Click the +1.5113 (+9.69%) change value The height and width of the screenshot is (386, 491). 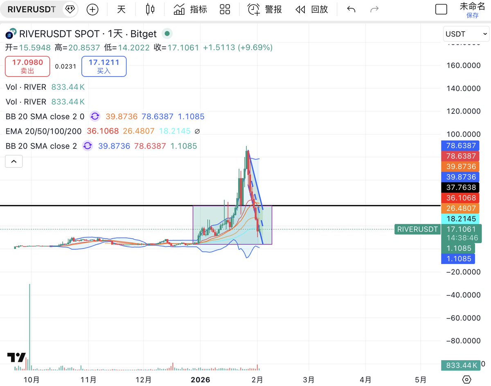238,47
